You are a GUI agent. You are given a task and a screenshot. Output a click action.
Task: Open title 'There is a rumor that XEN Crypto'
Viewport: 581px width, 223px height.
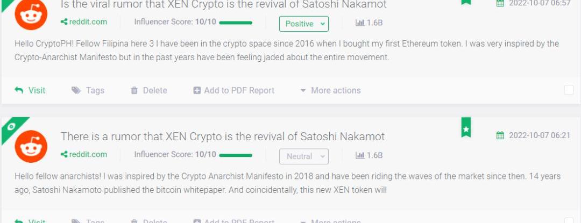point(223,136)
